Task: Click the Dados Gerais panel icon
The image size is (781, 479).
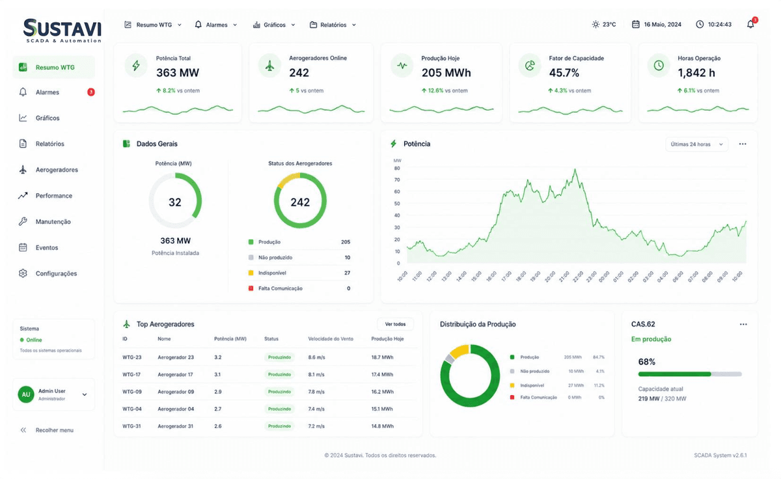Action: (x=126, y=144)
